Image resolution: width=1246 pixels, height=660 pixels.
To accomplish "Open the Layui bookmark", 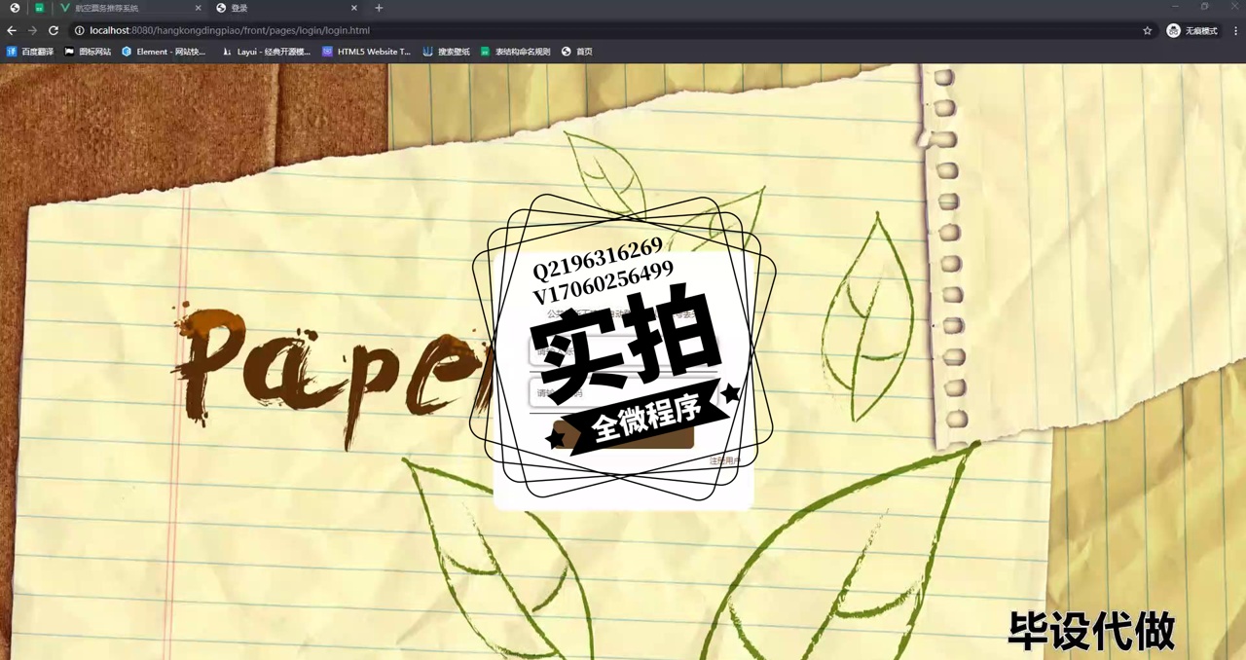I will pos(266,52).
